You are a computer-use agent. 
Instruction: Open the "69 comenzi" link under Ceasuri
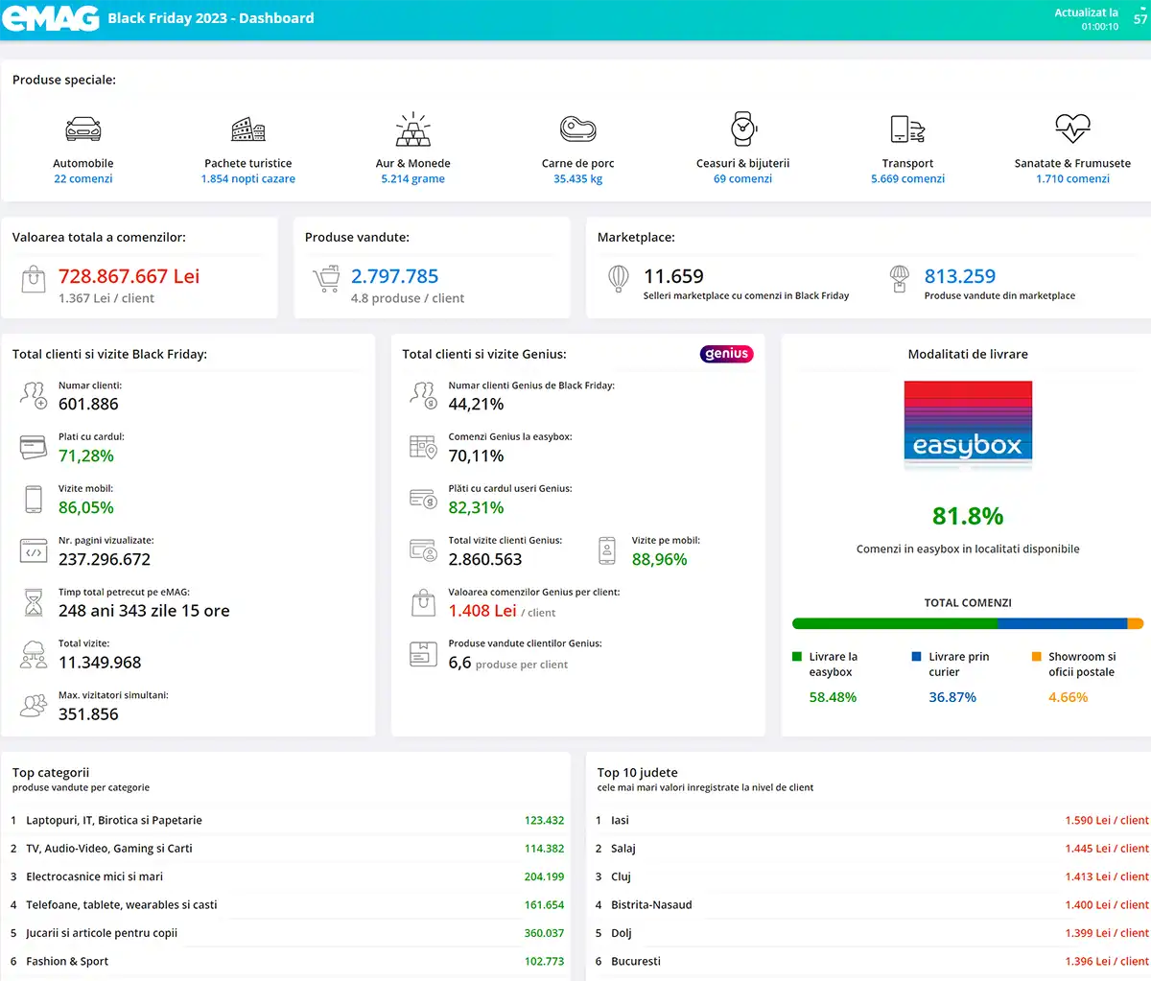(x=743, y=179)
